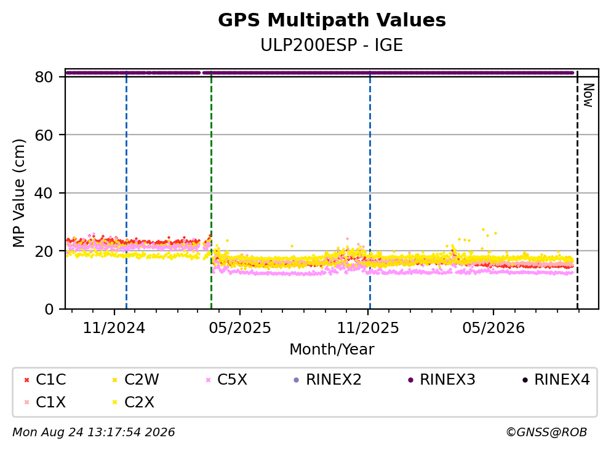Click the C1C red legend marker
This screenshot has width=611, height=451.
point(27,380)
